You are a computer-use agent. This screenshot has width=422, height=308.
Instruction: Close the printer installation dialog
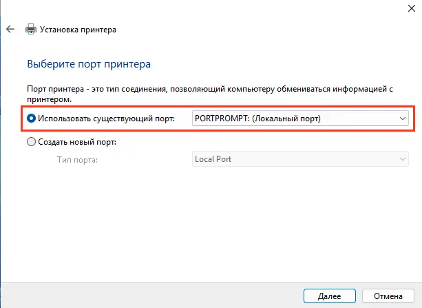tap(411, 8)
